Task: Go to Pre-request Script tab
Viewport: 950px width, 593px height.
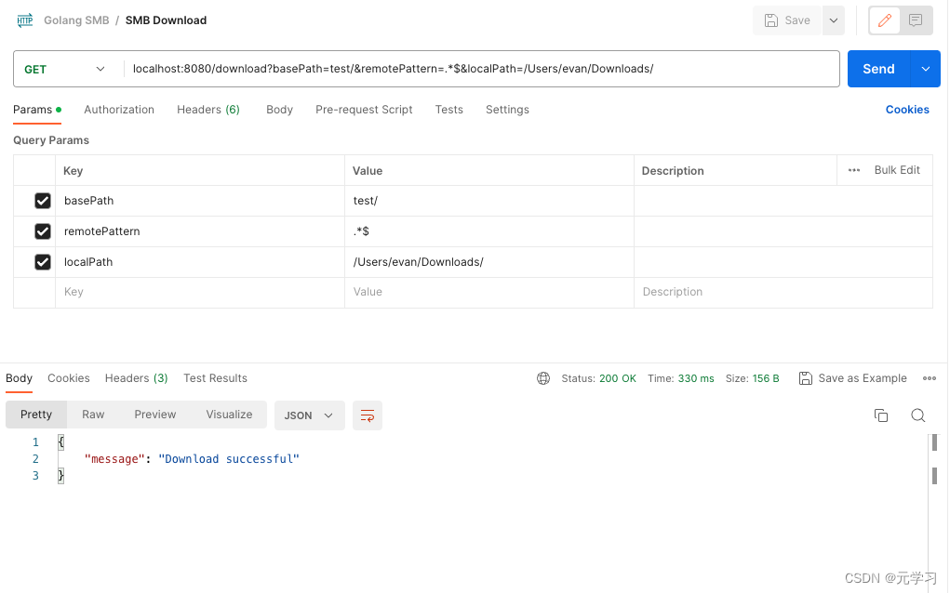Action: pos(364,110)
